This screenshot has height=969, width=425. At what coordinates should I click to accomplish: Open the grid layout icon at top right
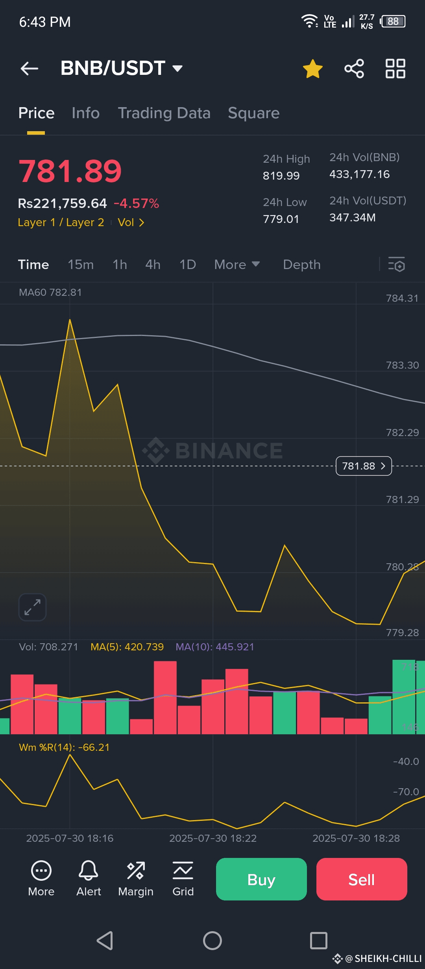pyautogui.click(x=395, y=69)
